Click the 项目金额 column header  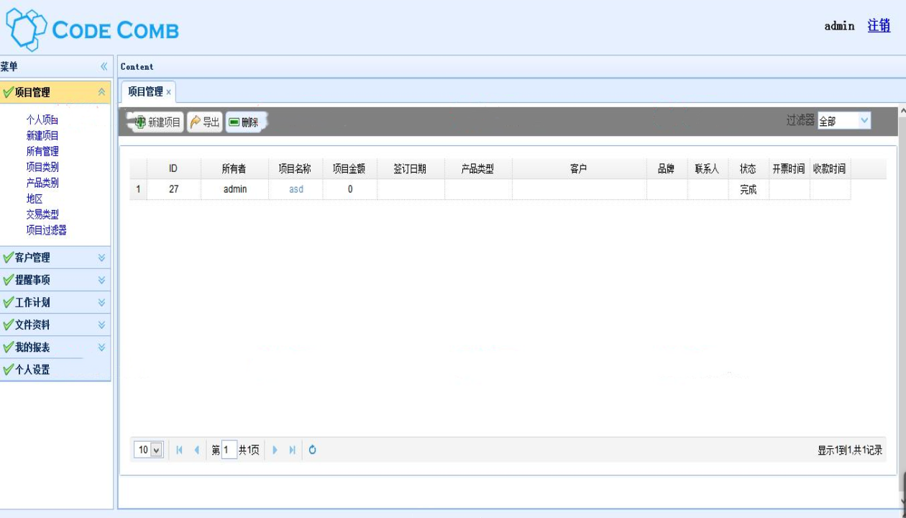click(349, 169)
